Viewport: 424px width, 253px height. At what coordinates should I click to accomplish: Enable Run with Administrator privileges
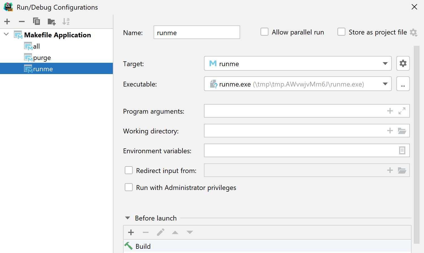pyautogui.click(x=129, y=187)
